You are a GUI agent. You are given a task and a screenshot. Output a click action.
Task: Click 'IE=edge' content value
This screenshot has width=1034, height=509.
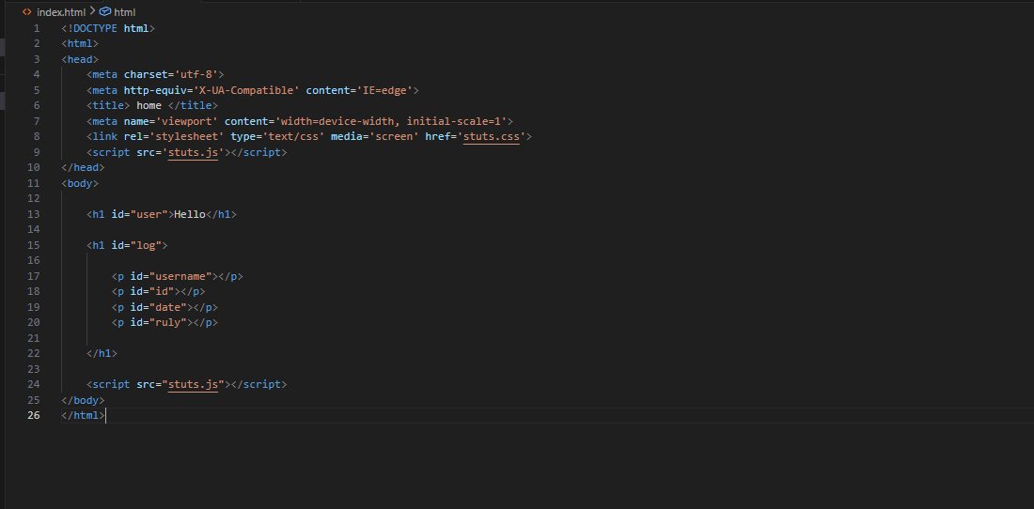pos(385,90)
